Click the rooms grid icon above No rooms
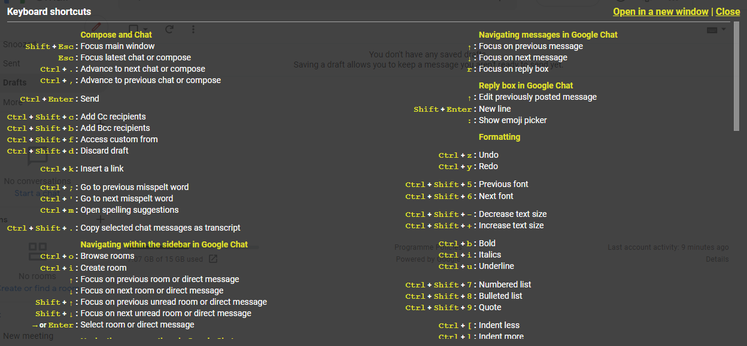 tap(38, 251)
